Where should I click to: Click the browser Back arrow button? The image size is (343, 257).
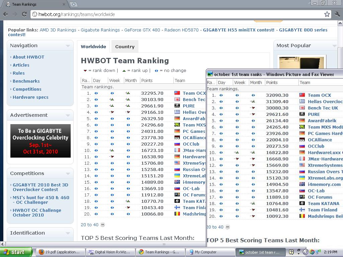5,14
